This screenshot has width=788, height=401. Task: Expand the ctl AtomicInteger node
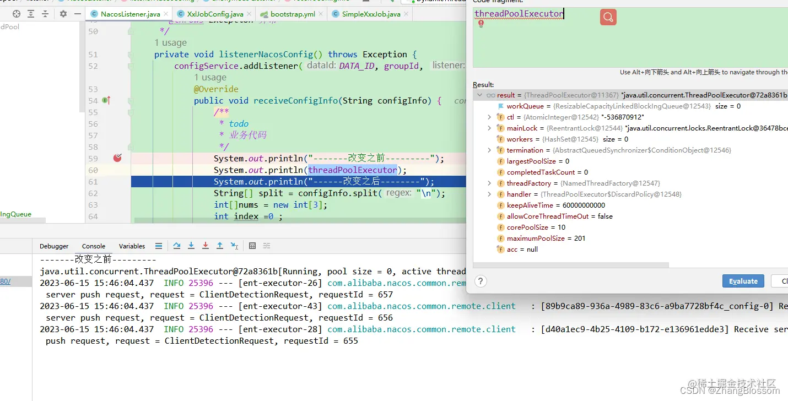489,117
